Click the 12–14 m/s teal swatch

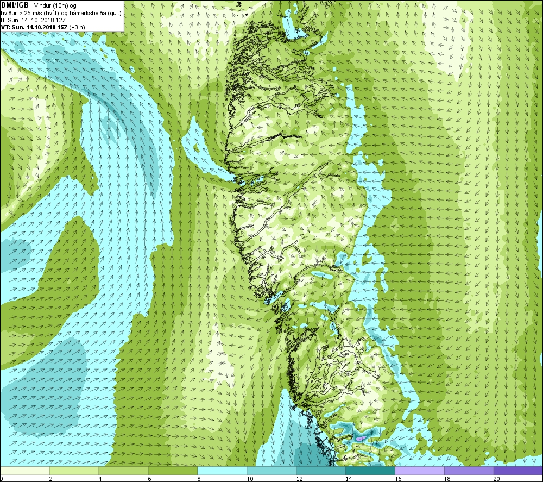(x=321, y=471)
